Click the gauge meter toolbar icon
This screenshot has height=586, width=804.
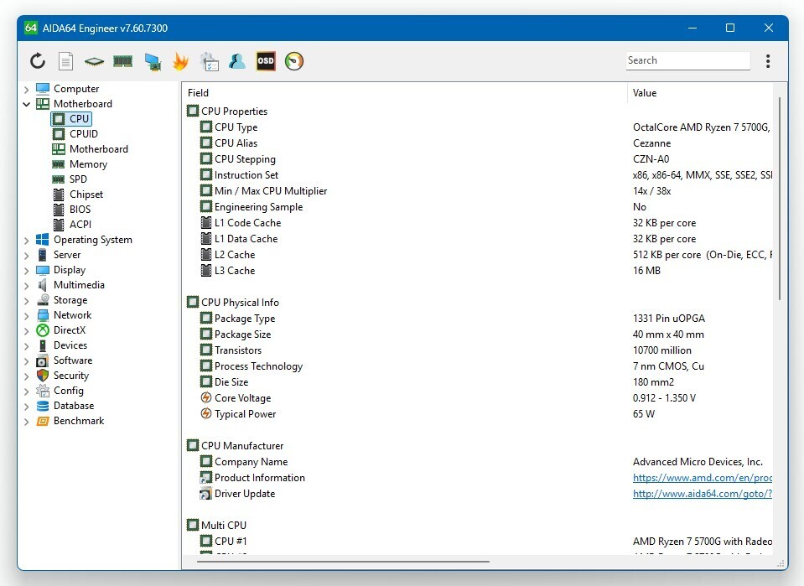(x=294, y=61)
